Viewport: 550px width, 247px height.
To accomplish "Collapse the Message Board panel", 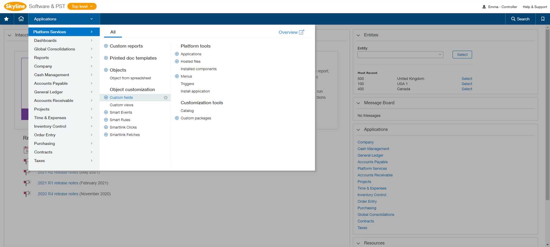I will [358, 103].
